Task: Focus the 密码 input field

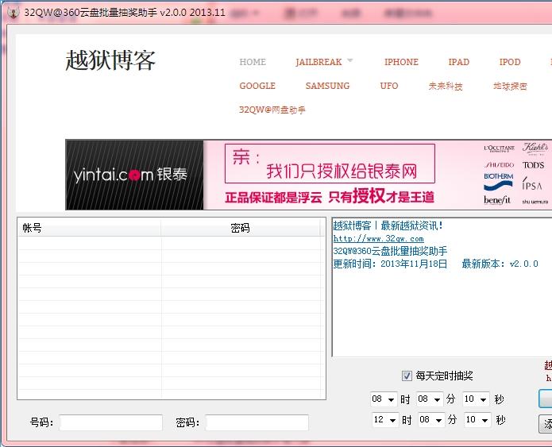Action: [x=257, y=422]
